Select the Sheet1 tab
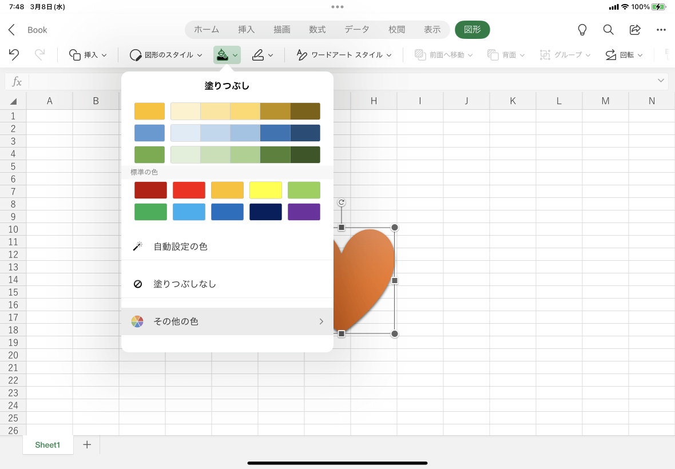Viewport: 675px width, 469px height. coord(47,445)
